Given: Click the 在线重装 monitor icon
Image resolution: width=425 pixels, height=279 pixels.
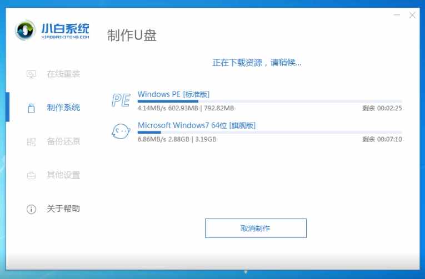Looking at the screenshot, I should tap(31, 74).
